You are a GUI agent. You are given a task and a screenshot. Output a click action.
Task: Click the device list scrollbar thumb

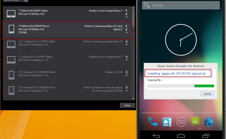pos(133,18)
